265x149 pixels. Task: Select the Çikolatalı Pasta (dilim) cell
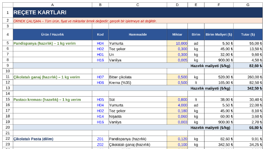[52, 139]
